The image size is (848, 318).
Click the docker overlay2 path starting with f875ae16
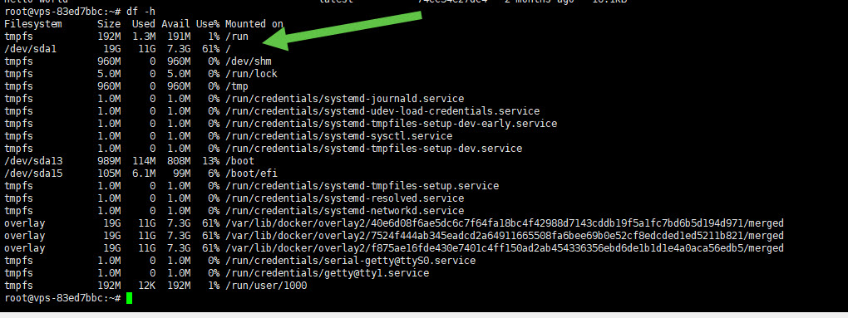coord(505,247)
